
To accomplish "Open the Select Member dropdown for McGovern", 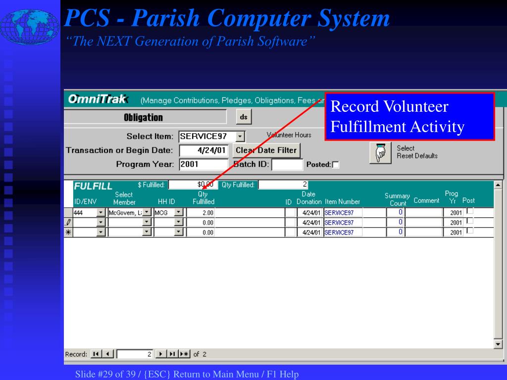I will [147, 212].
